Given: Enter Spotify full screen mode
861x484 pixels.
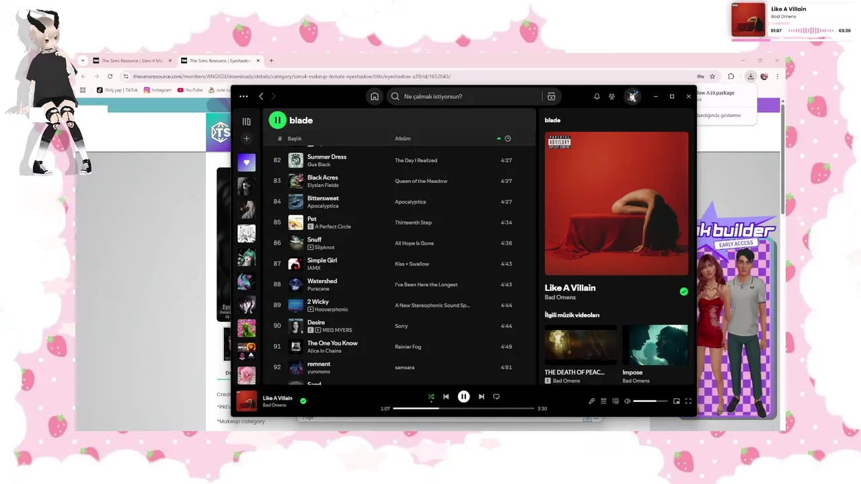Looking at the screenshot, I should click(x=688, y=401).
